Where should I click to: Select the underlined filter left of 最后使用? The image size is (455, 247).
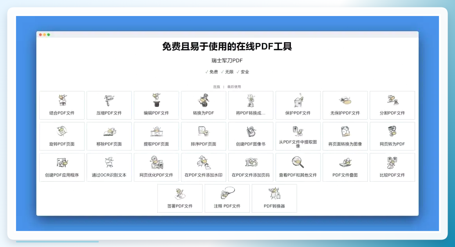tap(217, 87)
